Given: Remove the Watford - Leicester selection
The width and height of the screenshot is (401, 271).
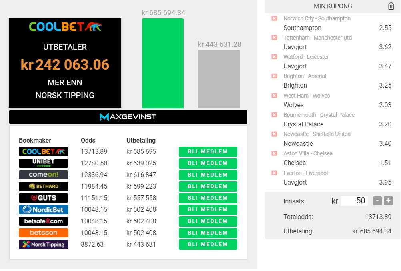Looking at the screenshot, I should [274, 57].
